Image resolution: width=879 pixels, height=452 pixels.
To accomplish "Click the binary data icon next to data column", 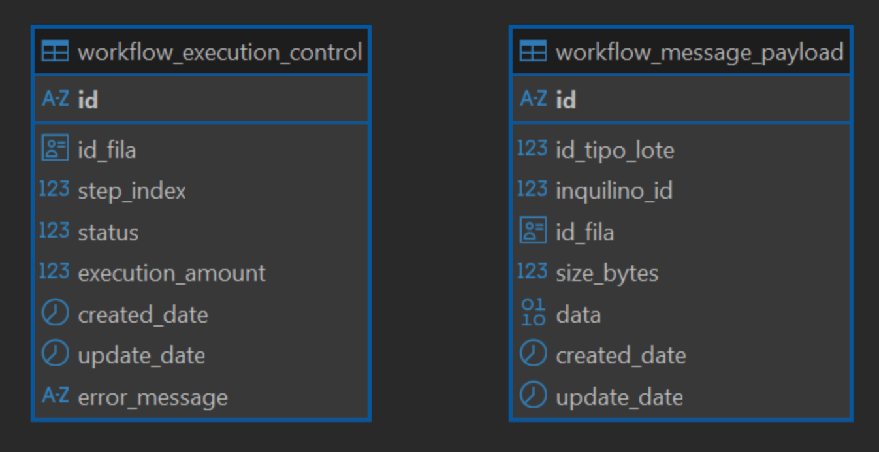I will click(x=533, y=313).
